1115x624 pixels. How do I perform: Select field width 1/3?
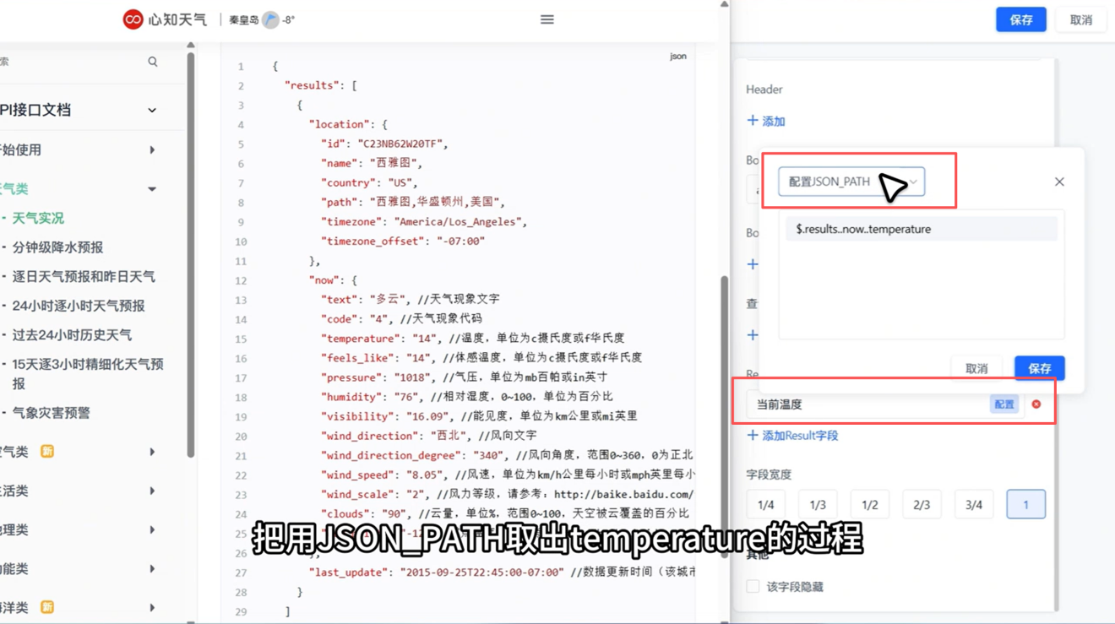(x=818, y=505)
